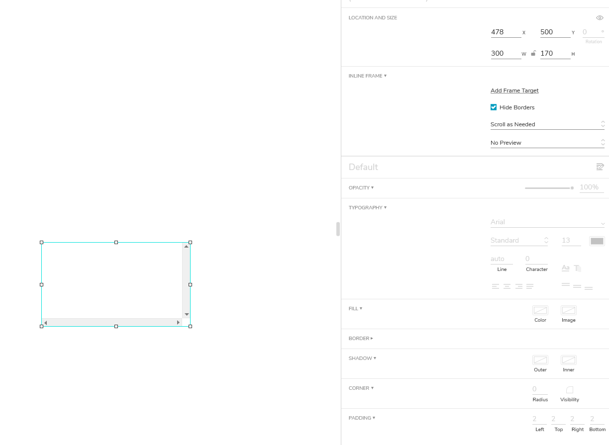Screen dimensions: 609x445
Task: Open the fill Image picker
Action: pyautogui.click(x=568, y=310)
